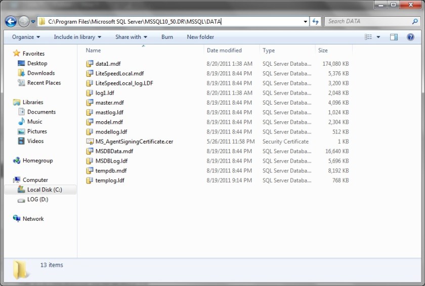Open change view options dropdown arrow

pos(378,37)
